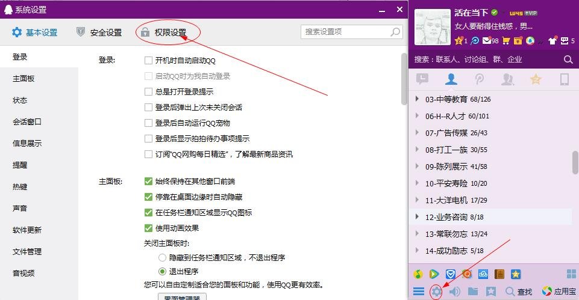Click the profile avatar picture
This screenshot has width=579, height=300.
click(433, 27)
